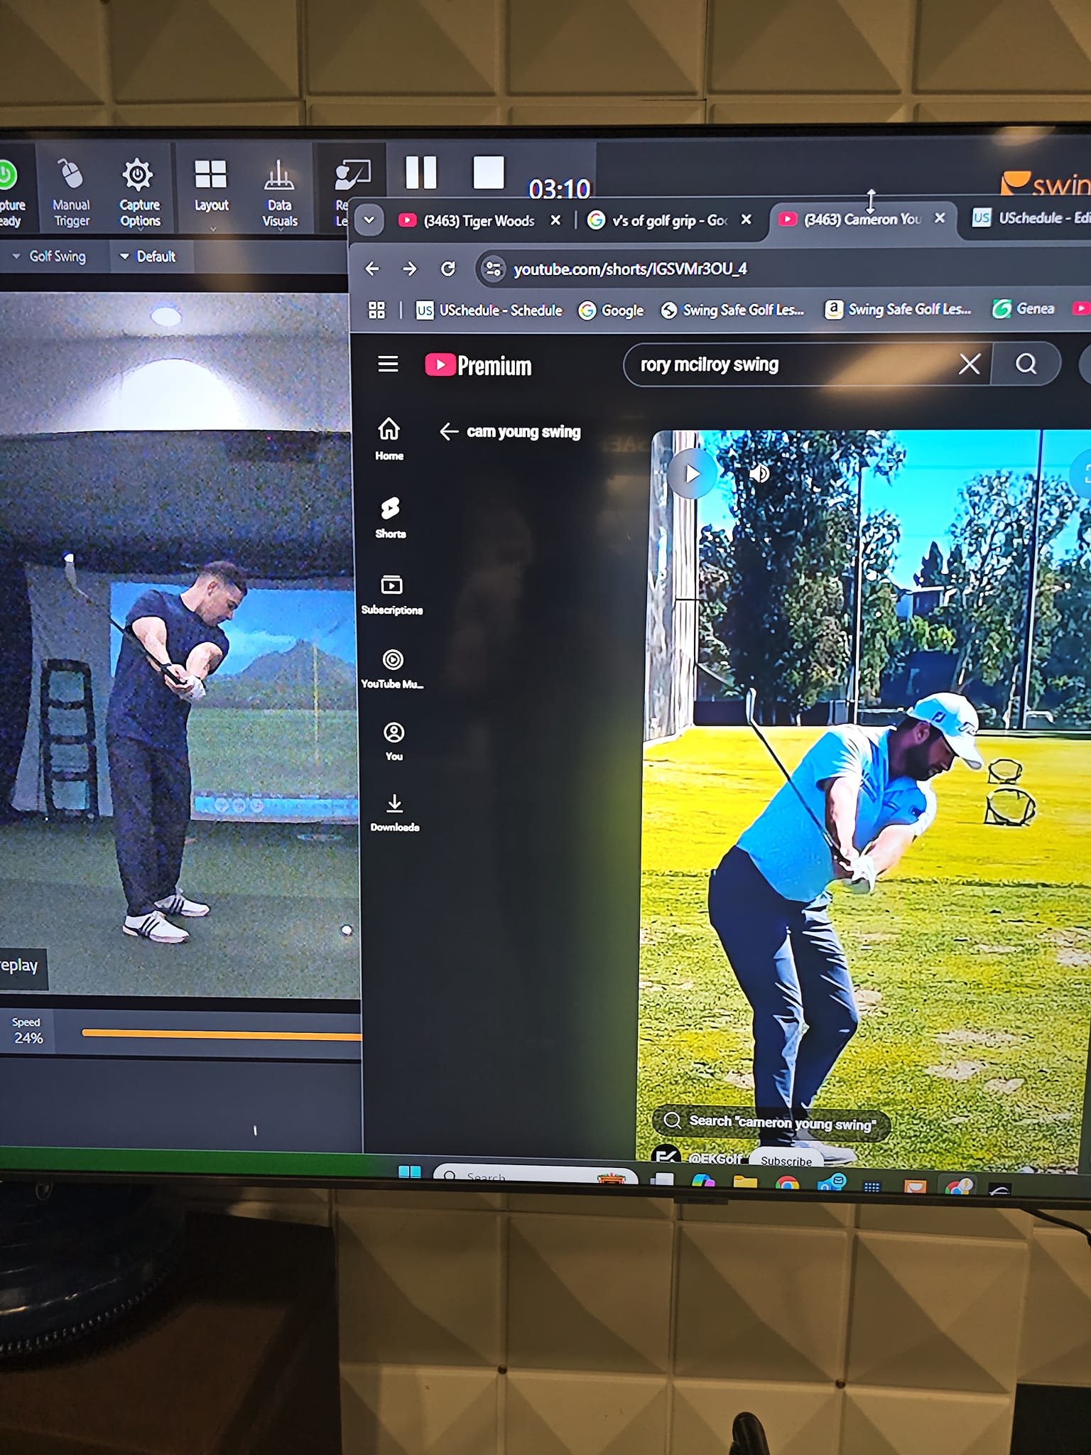Expand the Default preset dropdown
This screenshot has height=1455, width=1091.
tap(148, 256)
